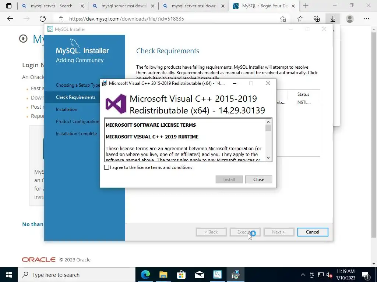Open browser Downloads panel
The height and width of the screenshot is (282, 377).
coord(333,19)
